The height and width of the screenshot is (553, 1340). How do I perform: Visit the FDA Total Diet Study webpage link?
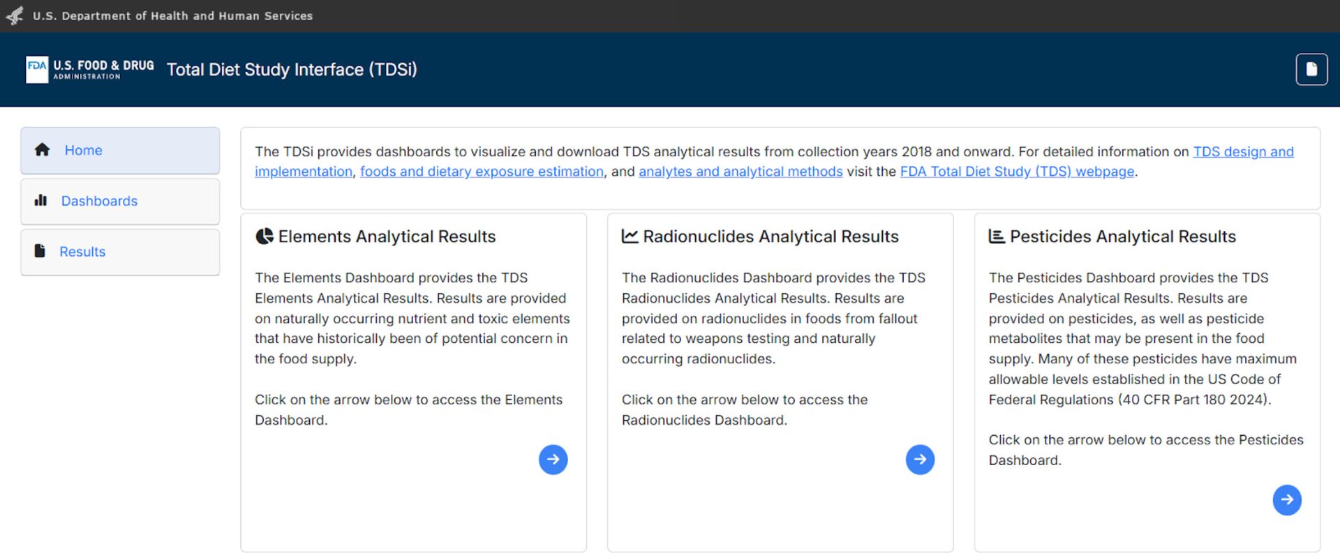point(1017,172)
